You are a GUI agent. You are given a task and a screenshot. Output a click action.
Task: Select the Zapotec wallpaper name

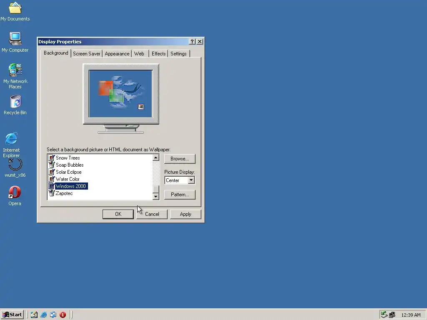pos(64,193)
